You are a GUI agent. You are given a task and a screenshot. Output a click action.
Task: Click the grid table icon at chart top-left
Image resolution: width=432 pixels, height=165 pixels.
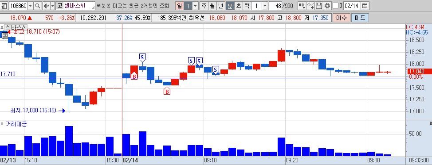click(5, 35)
